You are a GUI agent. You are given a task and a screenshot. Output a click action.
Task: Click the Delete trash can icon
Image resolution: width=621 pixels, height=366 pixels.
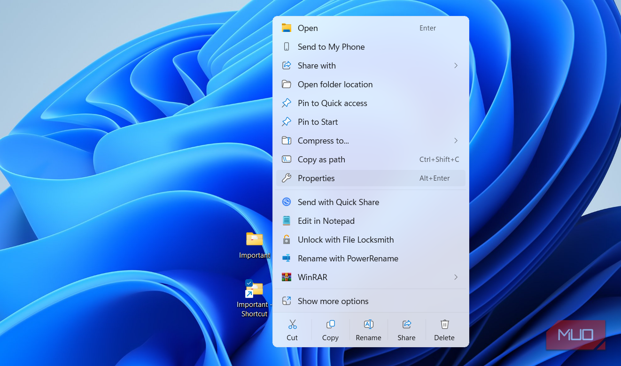pos(444,324)
